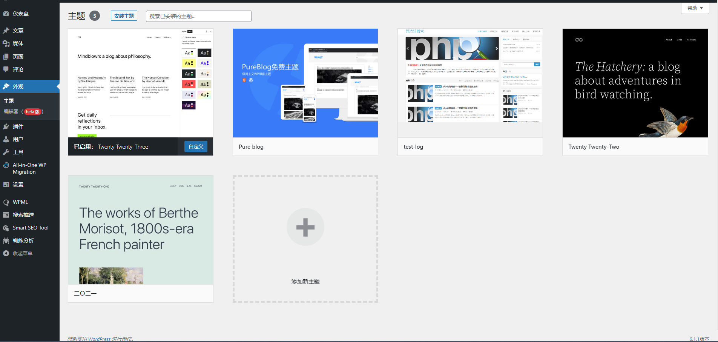Open 工具 menu item

30,152
